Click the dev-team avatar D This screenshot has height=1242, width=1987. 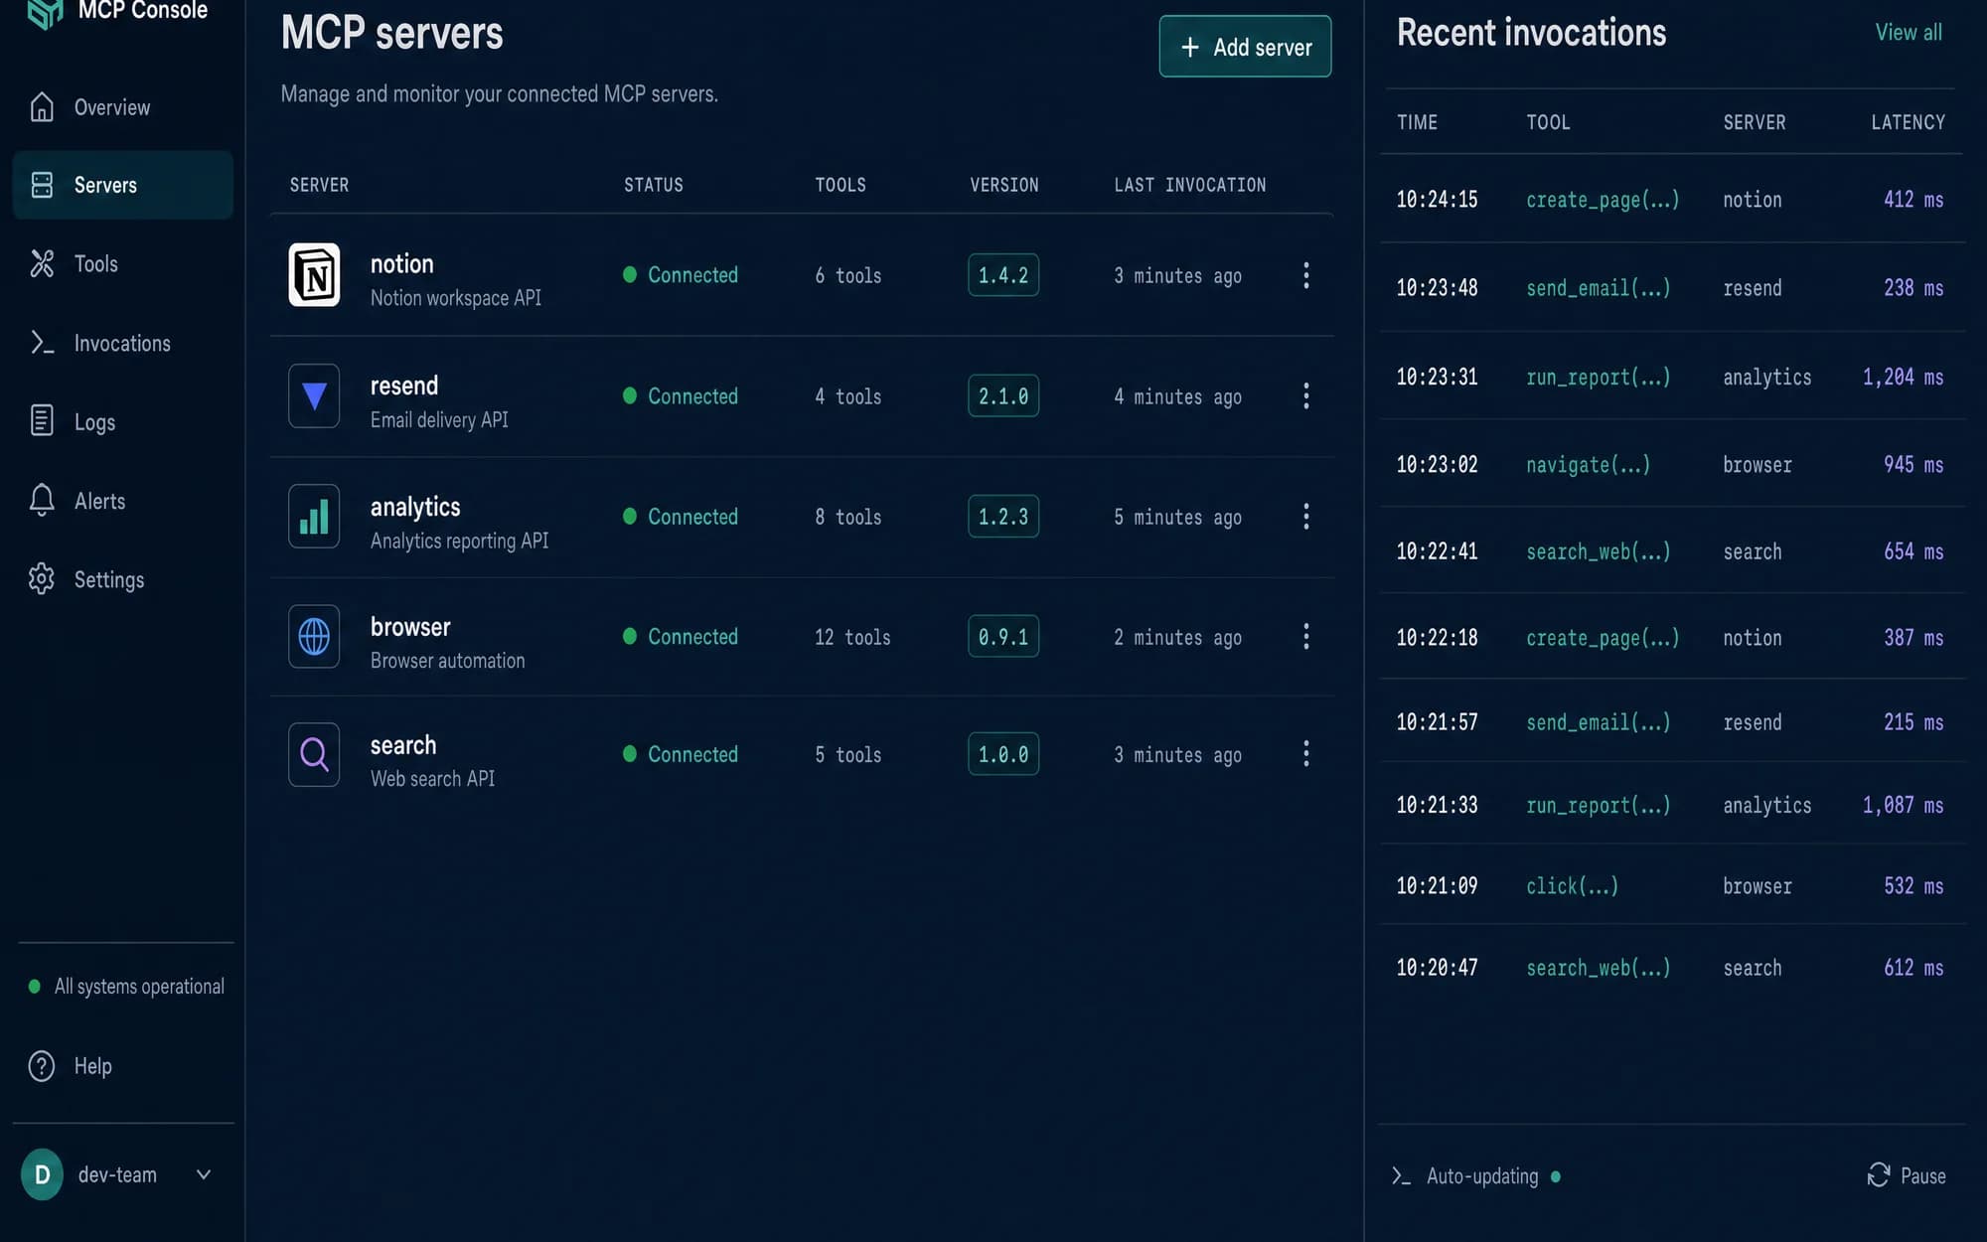[42, 1174]
